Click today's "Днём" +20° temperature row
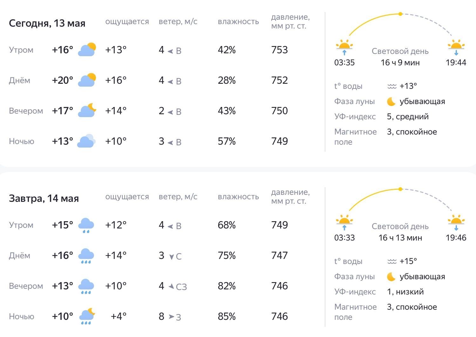Image resolution: width=476 pixels, height=337 pixels. [x=62, y=80]
